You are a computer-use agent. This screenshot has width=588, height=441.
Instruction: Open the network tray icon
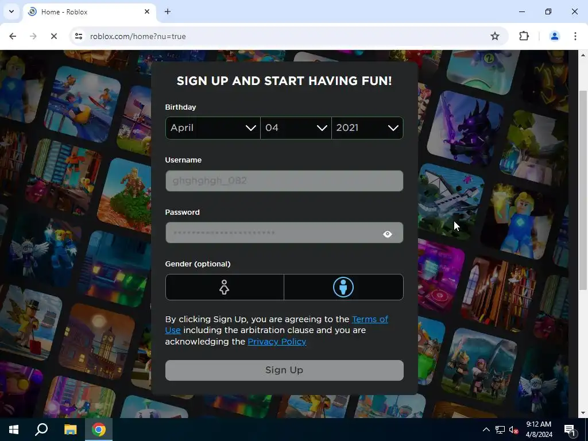(x=500, y=430)
